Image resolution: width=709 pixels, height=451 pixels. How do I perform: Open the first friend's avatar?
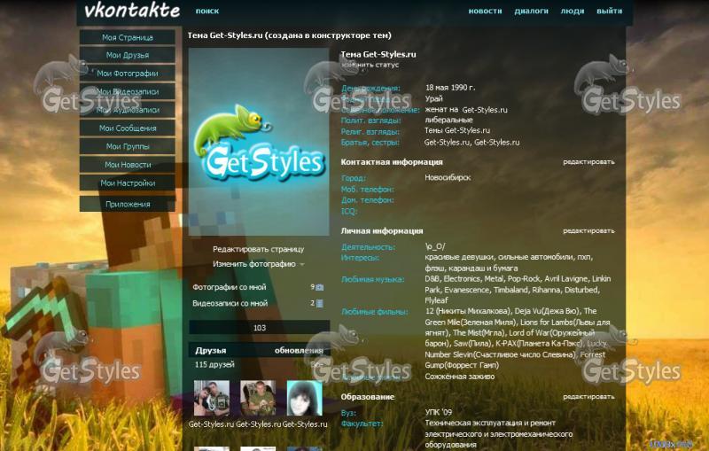tap(211, 399)
